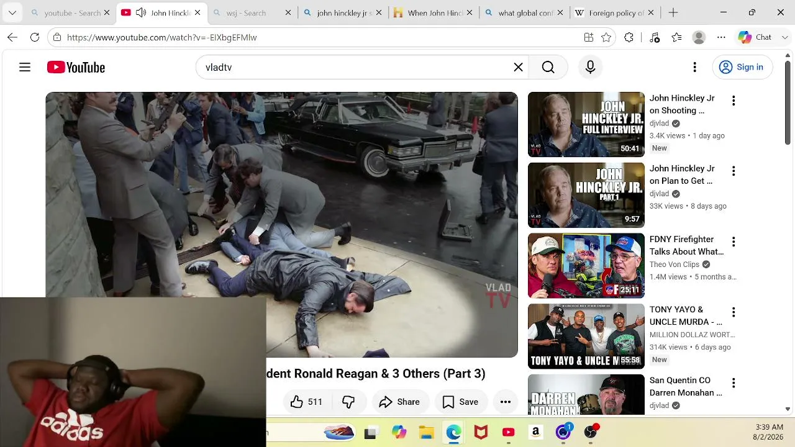Like the video with thumbs up
The height and width of the screenshot is (447, 795).
(307, 402)
